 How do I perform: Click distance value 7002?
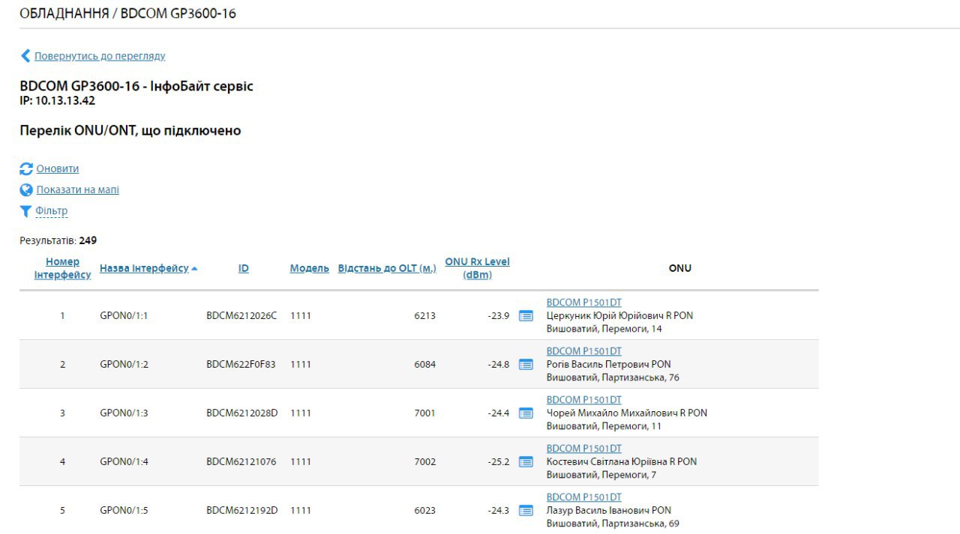click(424, 462)
